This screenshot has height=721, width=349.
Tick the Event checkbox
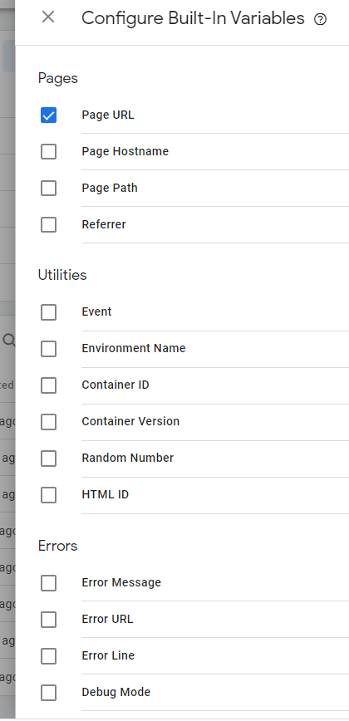tap(49, 312)
